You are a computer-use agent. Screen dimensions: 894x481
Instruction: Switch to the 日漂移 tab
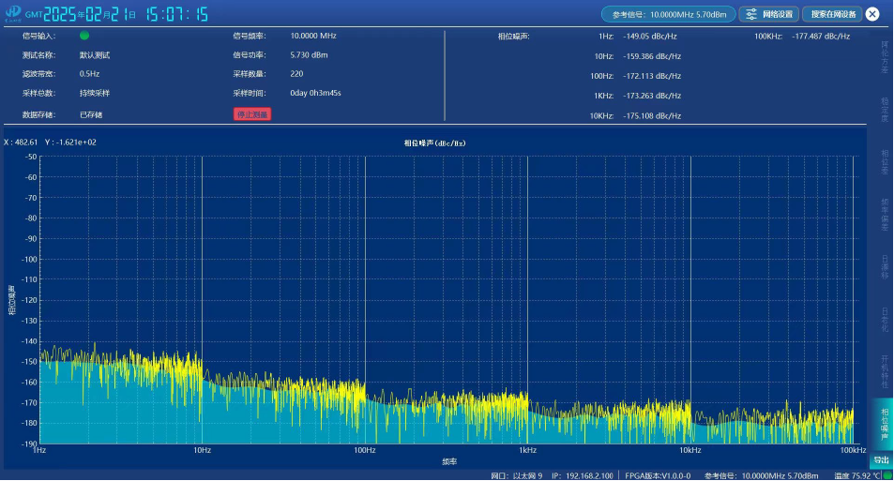[x=885, y=266]
